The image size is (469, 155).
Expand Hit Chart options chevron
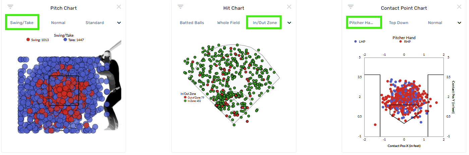[289, 23]
